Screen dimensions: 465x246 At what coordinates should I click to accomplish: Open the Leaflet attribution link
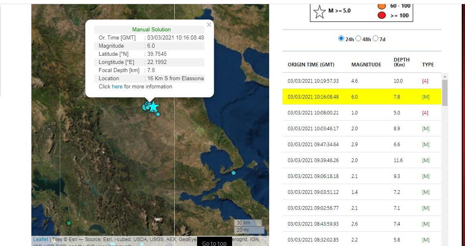click(40, 239)
